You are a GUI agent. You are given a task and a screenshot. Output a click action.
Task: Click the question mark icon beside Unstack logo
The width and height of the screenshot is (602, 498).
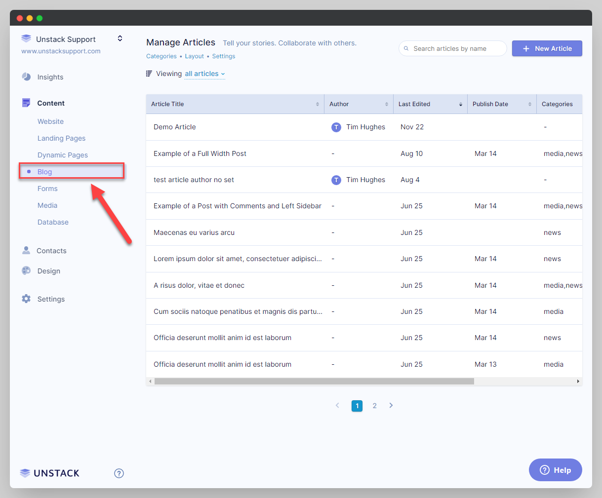(x=119, y=473)
